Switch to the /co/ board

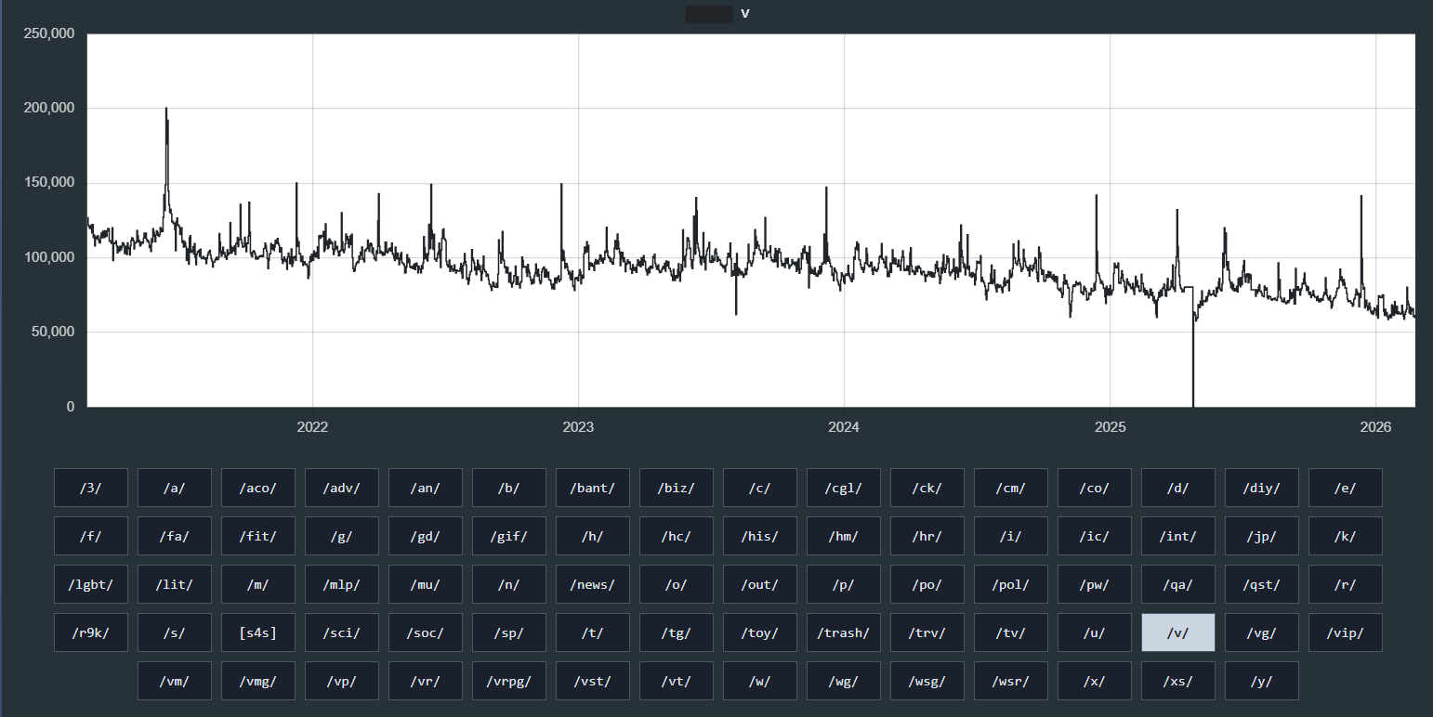(1095, 488)
